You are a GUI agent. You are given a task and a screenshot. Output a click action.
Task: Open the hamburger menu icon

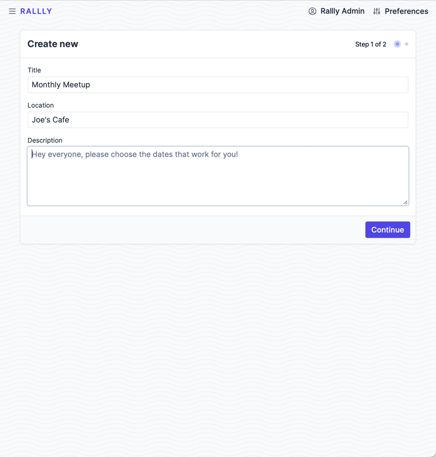tap(12, 11)
